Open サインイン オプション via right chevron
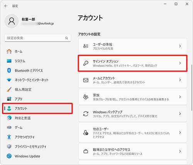The image size is (193, 165). click(180, 63)
